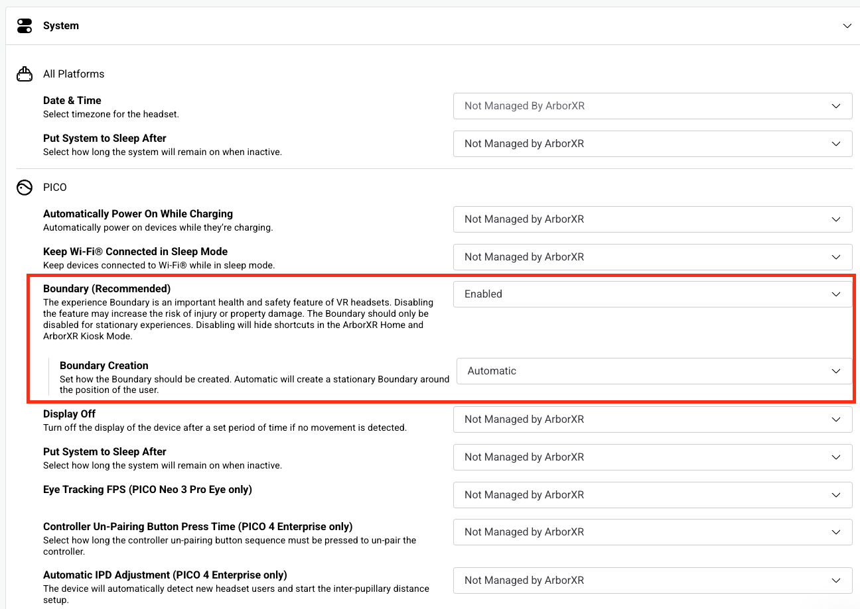Viewport: 860px width, 609px height.
Task: Open the Eye Tracking FPS dropdown
Action: [x=653, y=495]
